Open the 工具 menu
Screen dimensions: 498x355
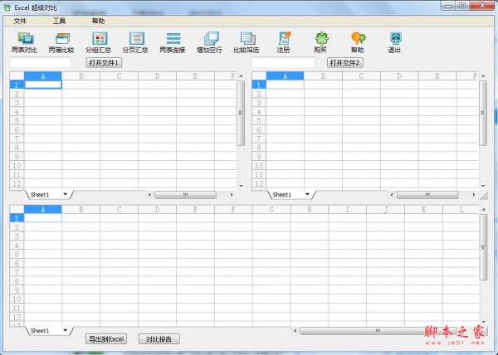59,21
